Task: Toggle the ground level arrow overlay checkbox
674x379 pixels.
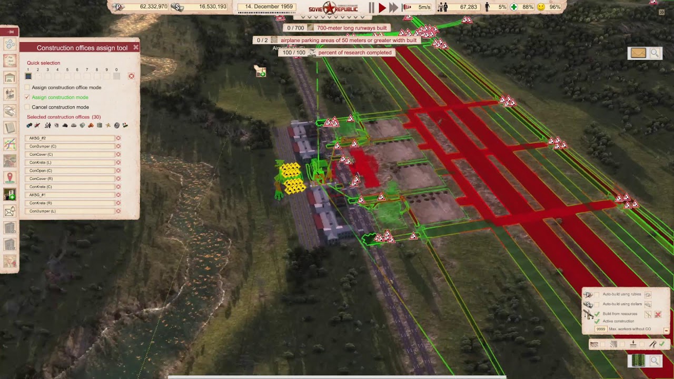Action: coord(642,345)
